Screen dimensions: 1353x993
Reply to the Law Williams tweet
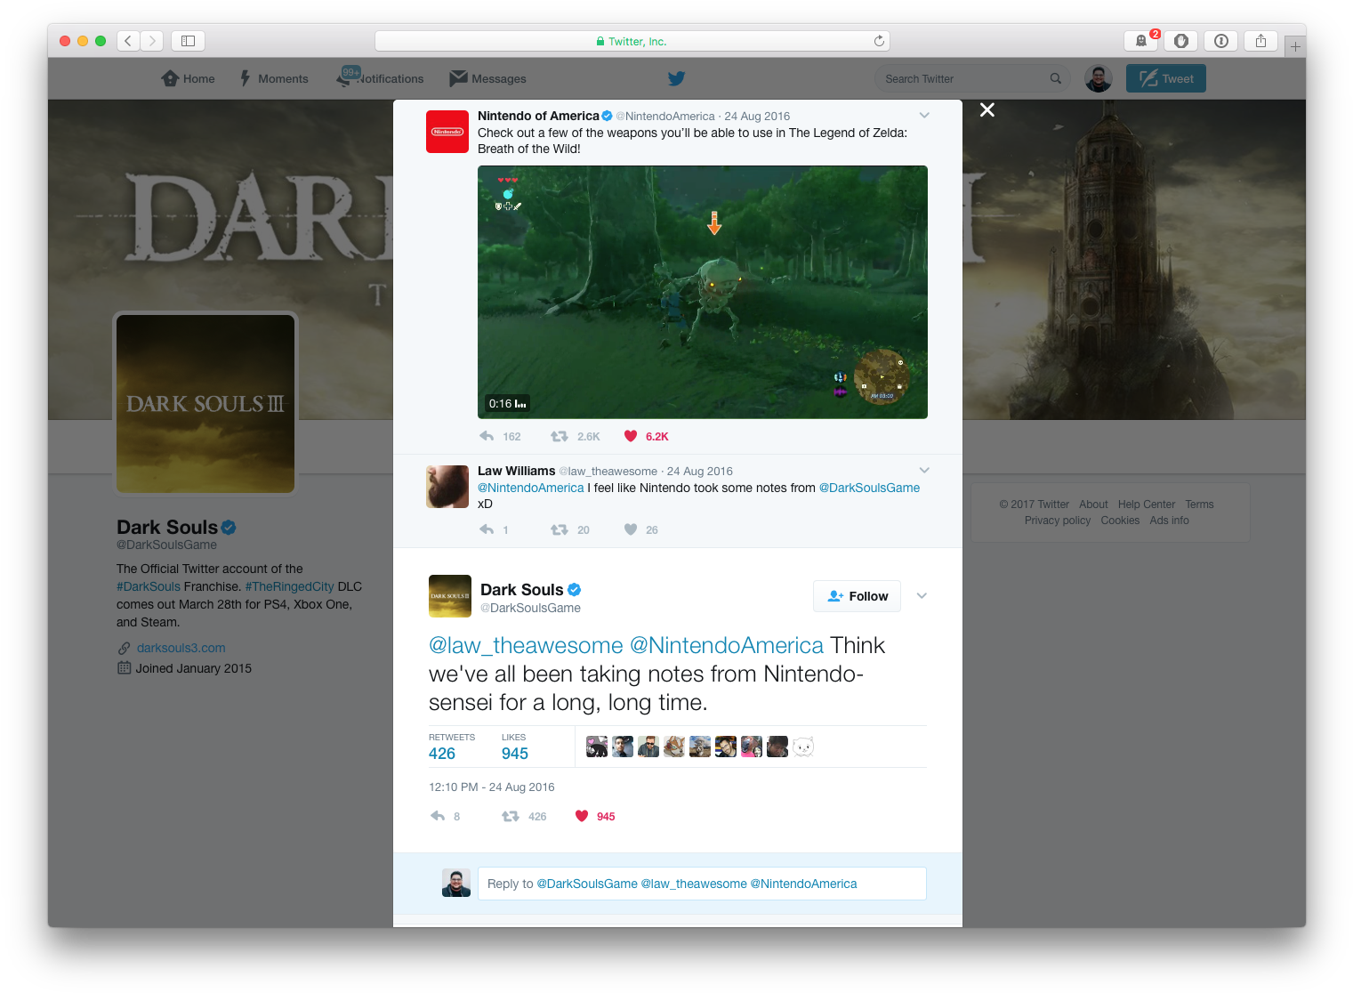click(487, 529)
